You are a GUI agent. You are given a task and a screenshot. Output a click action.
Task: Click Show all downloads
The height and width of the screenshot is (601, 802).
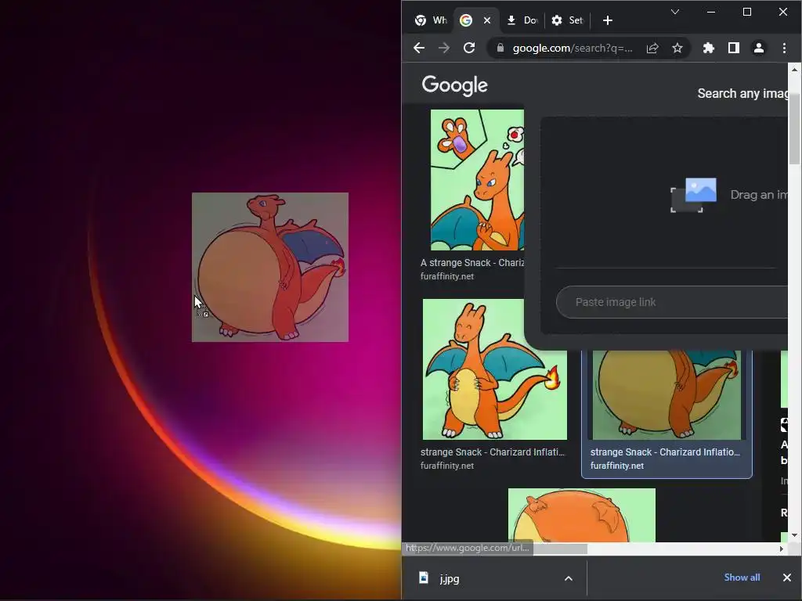742,578
